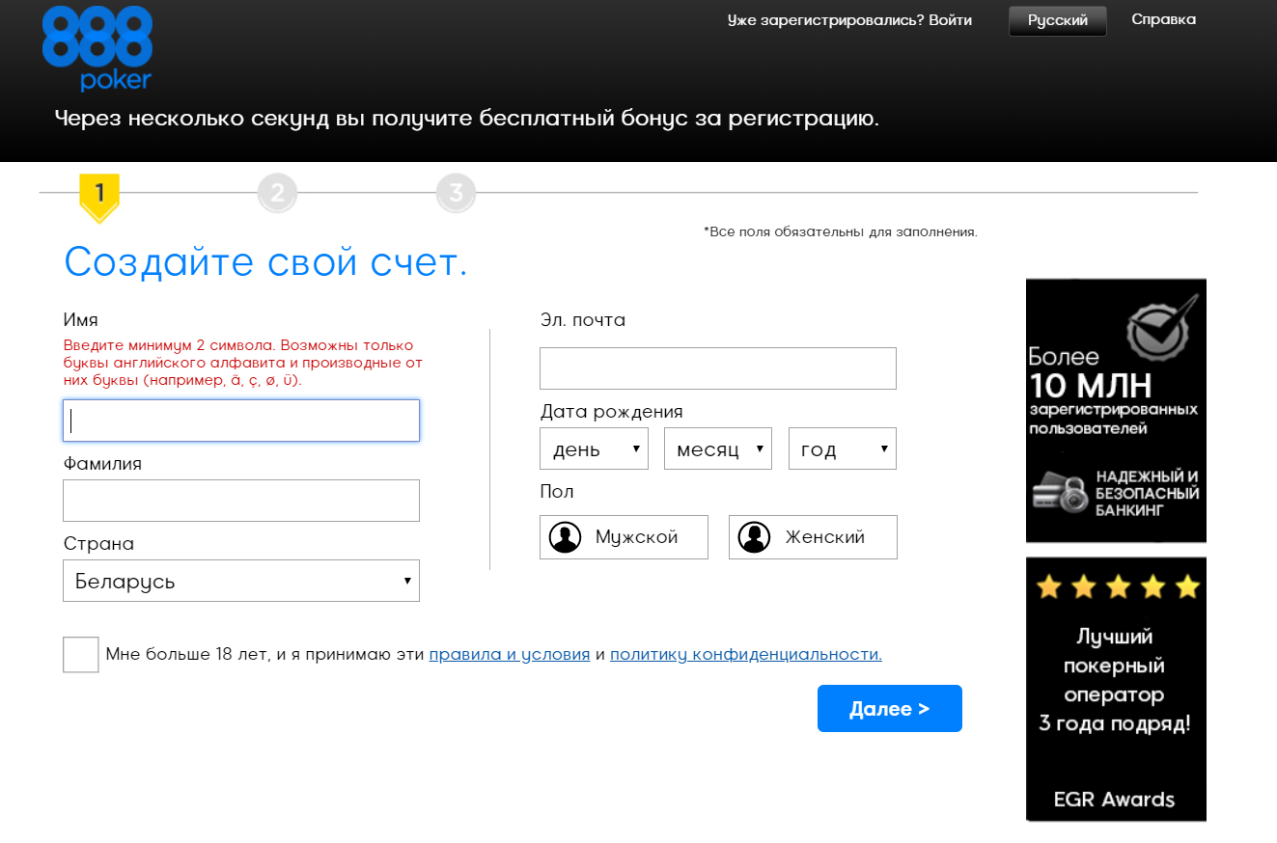
Task: Click the Дата рождения label
Action: coord(612,412)
